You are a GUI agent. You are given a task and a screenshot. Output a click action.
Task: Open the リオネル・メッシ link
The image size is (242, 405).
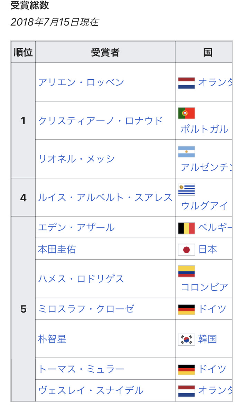click(76, 159)
